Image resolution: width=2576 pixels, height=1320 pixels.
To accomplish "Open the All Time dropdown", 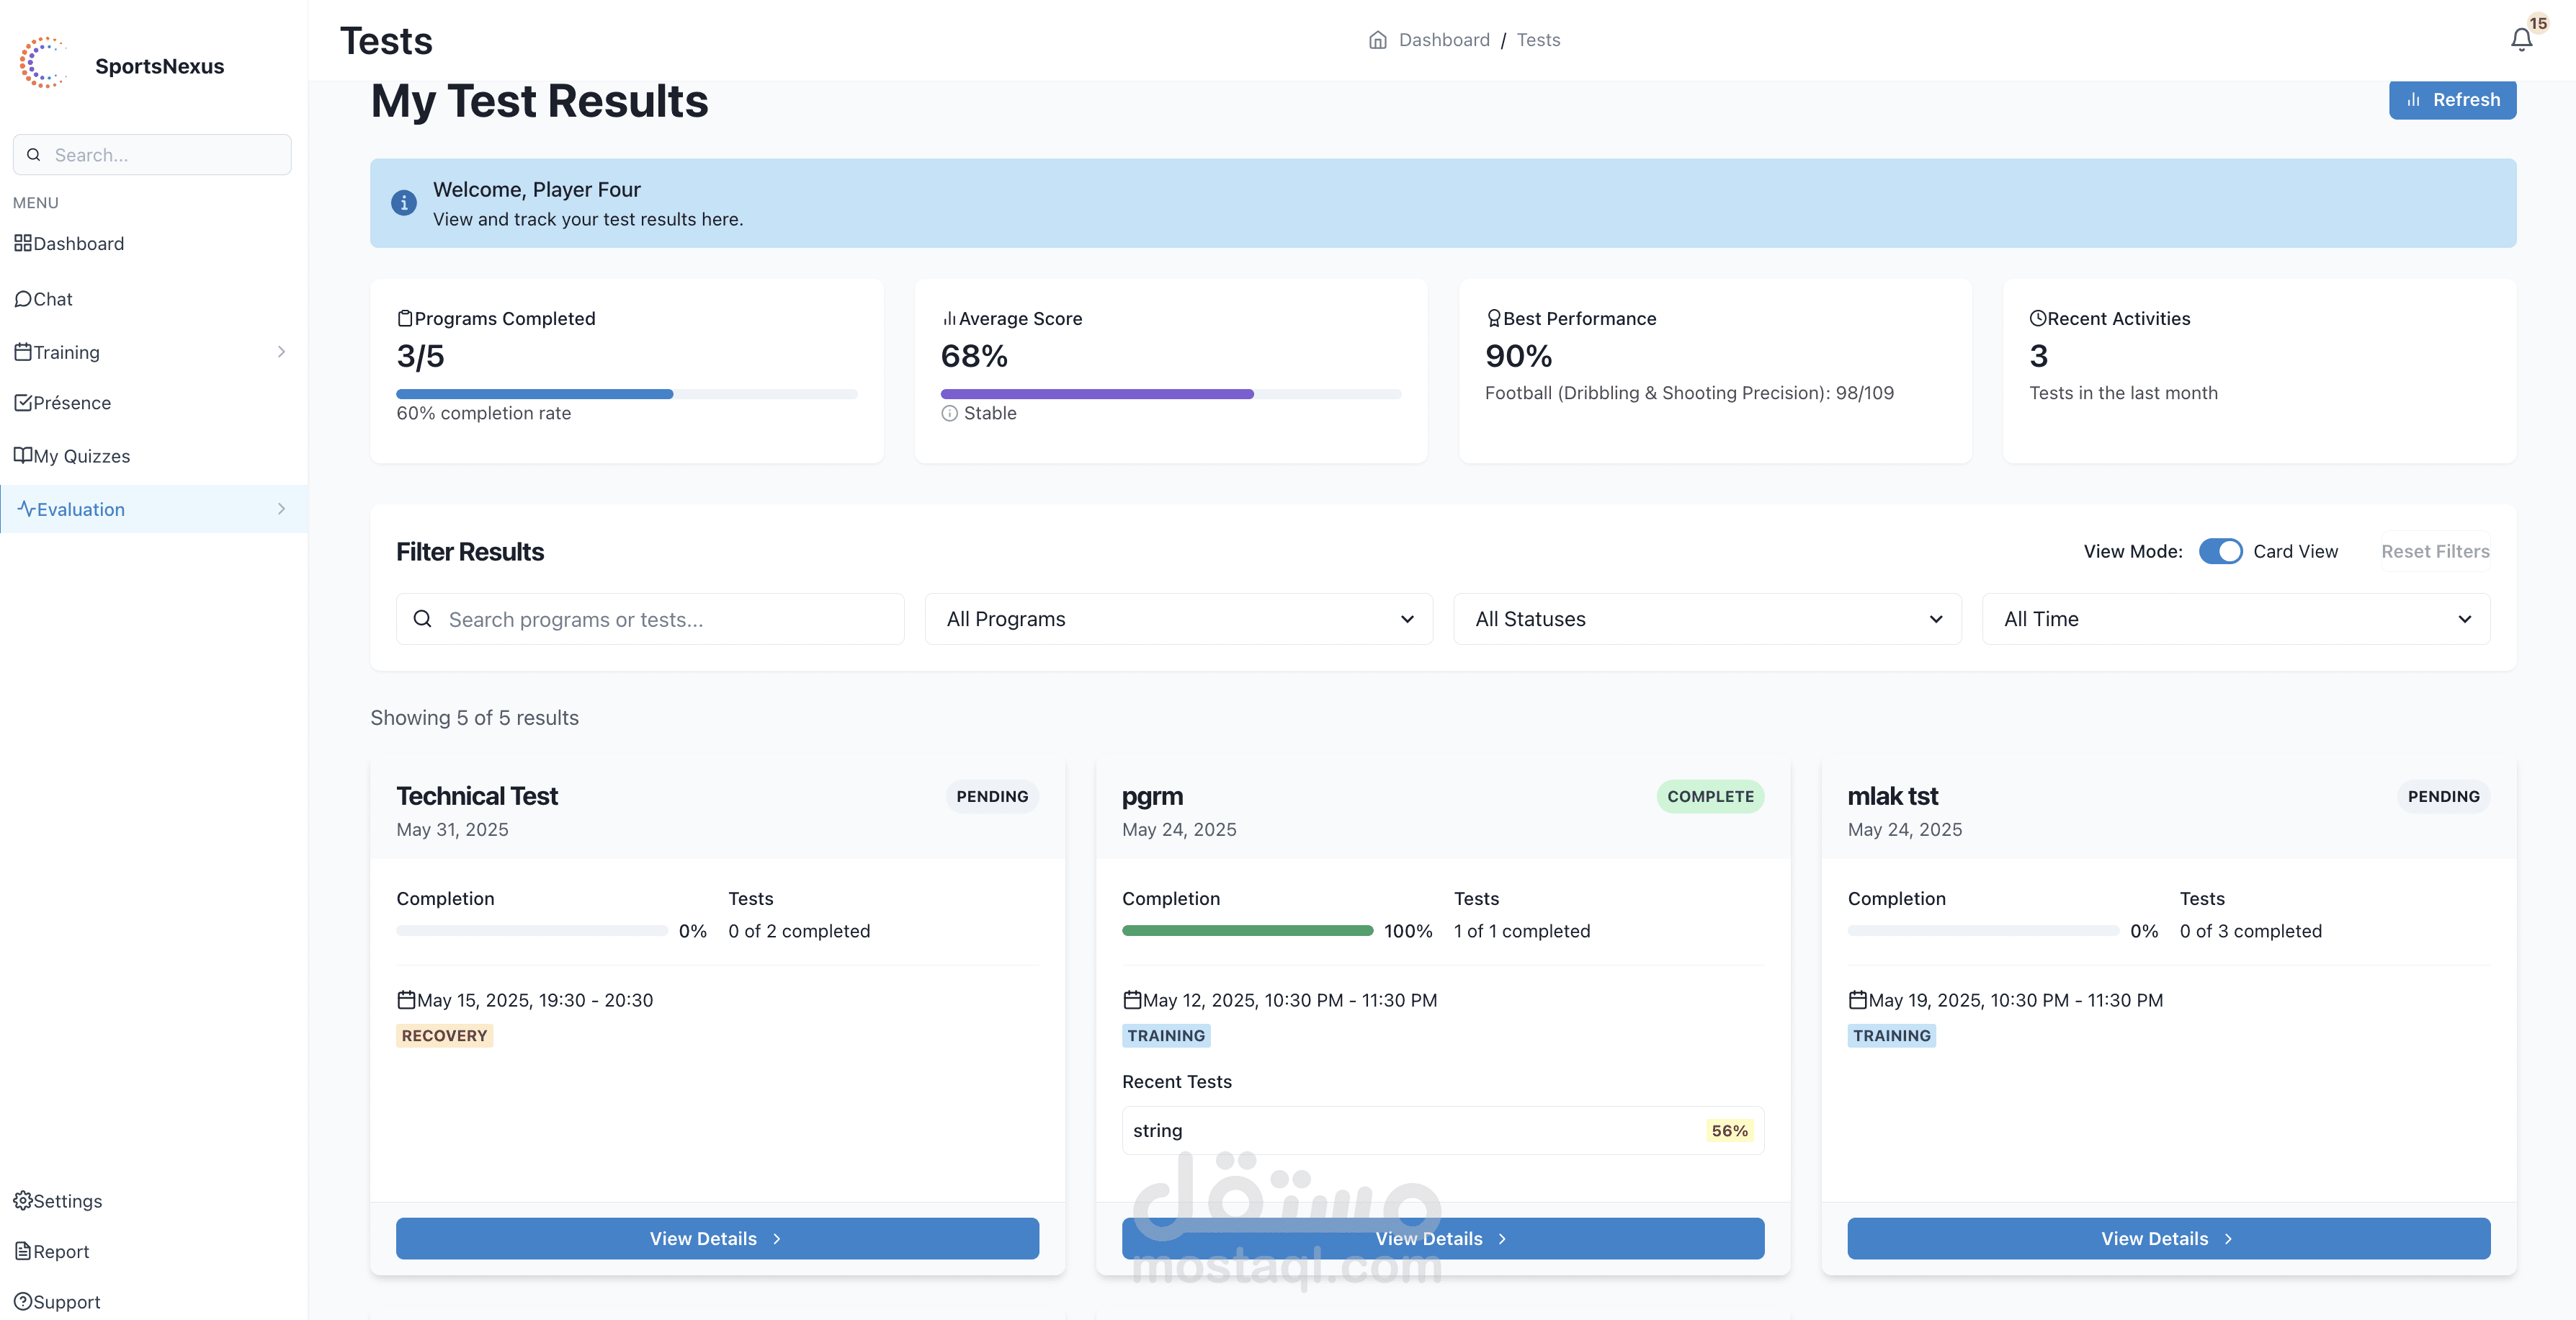I will (x=2235, y=619).
